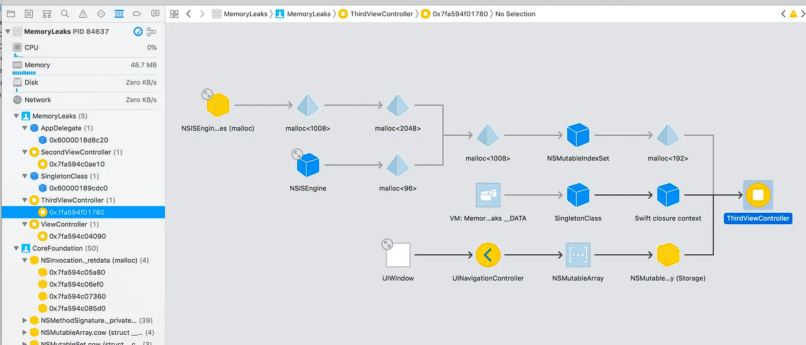The height and width of the screenshot is (345, 806).
Task: Select address 0x7fa594c085d0
Action: coord(77,308)
